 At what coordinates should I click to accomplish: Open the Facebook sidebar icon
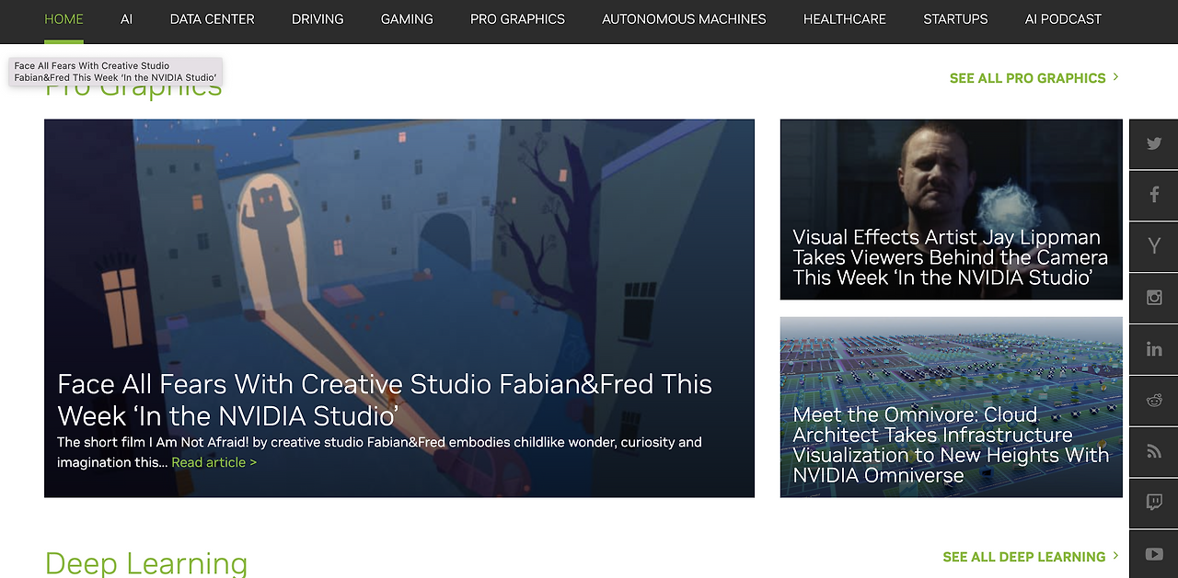[1154, 195]
